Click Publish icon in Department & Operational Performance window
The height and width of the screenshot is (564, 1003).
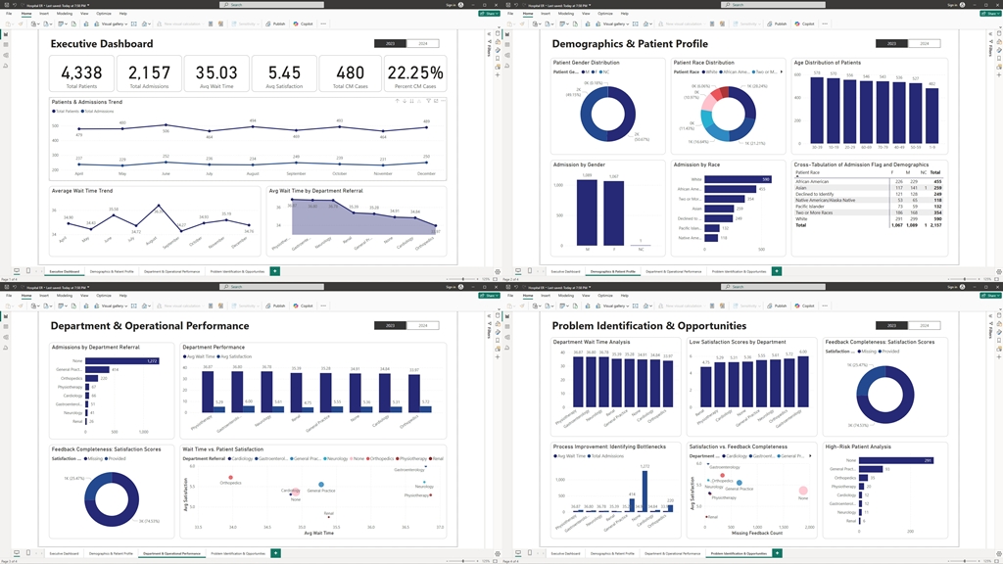click(275, 305)
